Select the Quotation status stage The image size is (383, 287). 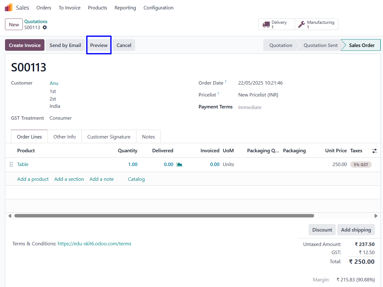coord(281,45)
